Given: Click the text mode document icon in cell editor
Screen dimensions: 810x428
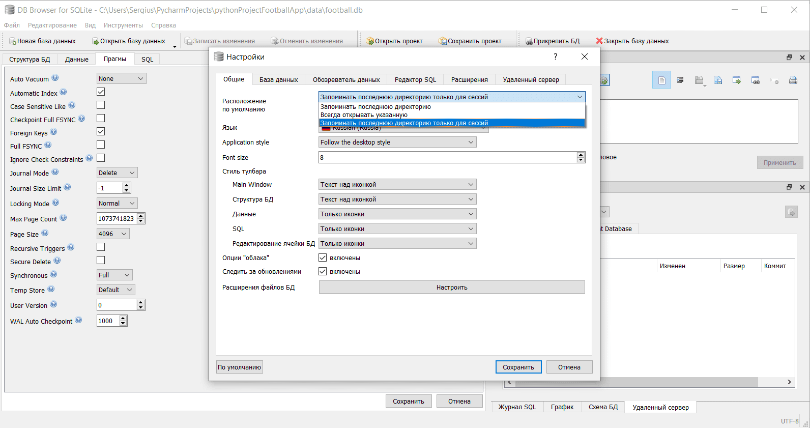Looking at the screenshot, I should (661, 80).
